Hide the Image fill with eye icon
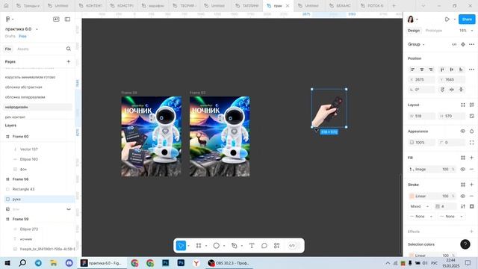This screenshot has height=269, width=478. tap(463, 170)
